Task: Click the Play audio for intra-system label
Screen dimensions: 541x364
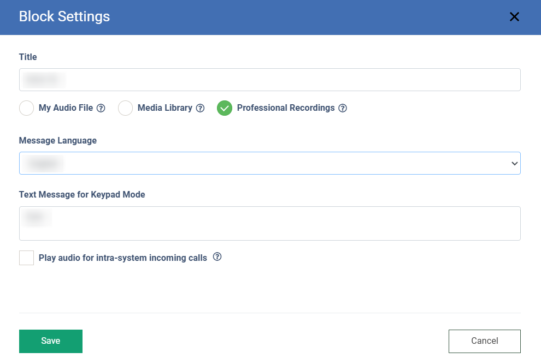Action: 122,258
